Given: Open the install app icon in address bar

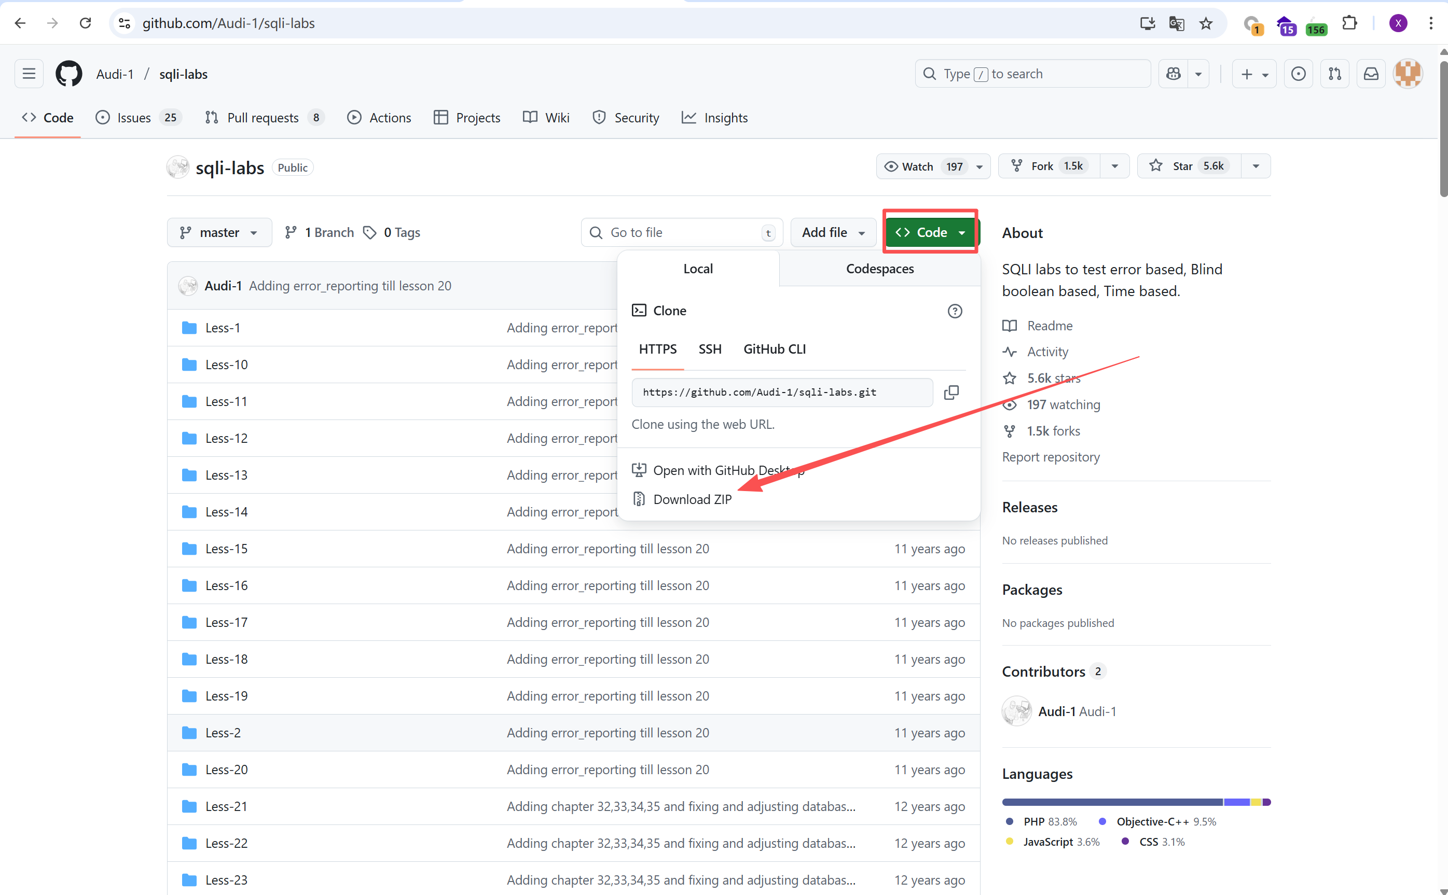Looking at the screenshot, I should [1147, 23].
